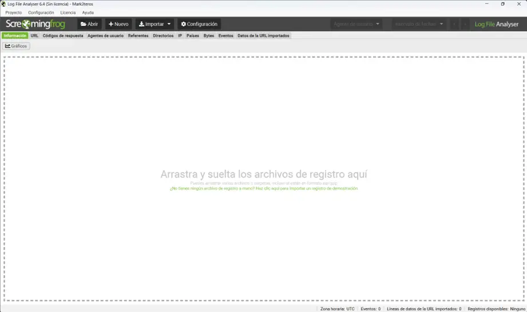Click the Log File Analyser title label
This screenshot has height=312, width=527.
(x=497, y=24)
